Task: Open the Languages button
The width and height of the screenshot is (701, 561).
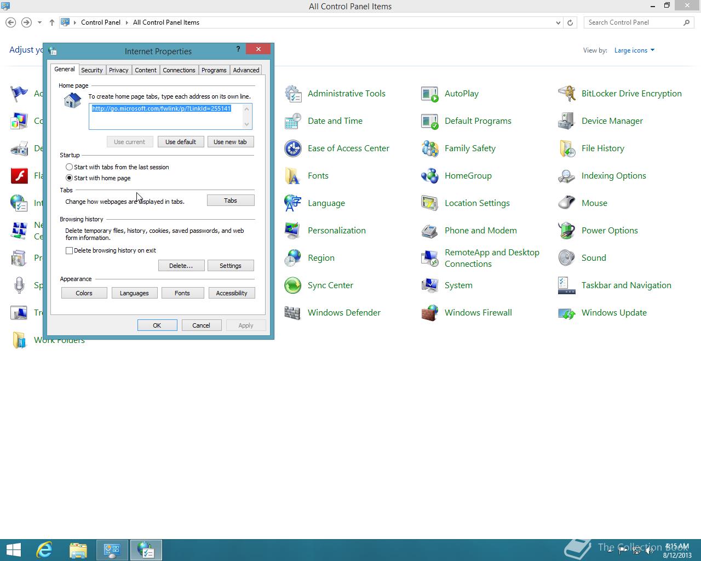Action: point(134,293)
